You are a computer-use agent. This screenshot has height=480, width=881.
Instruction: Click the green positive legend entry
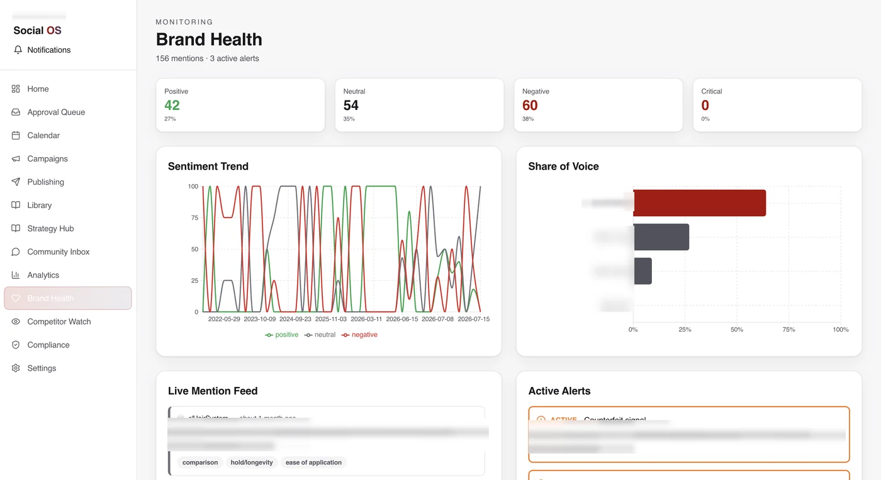tap(282, 335)
